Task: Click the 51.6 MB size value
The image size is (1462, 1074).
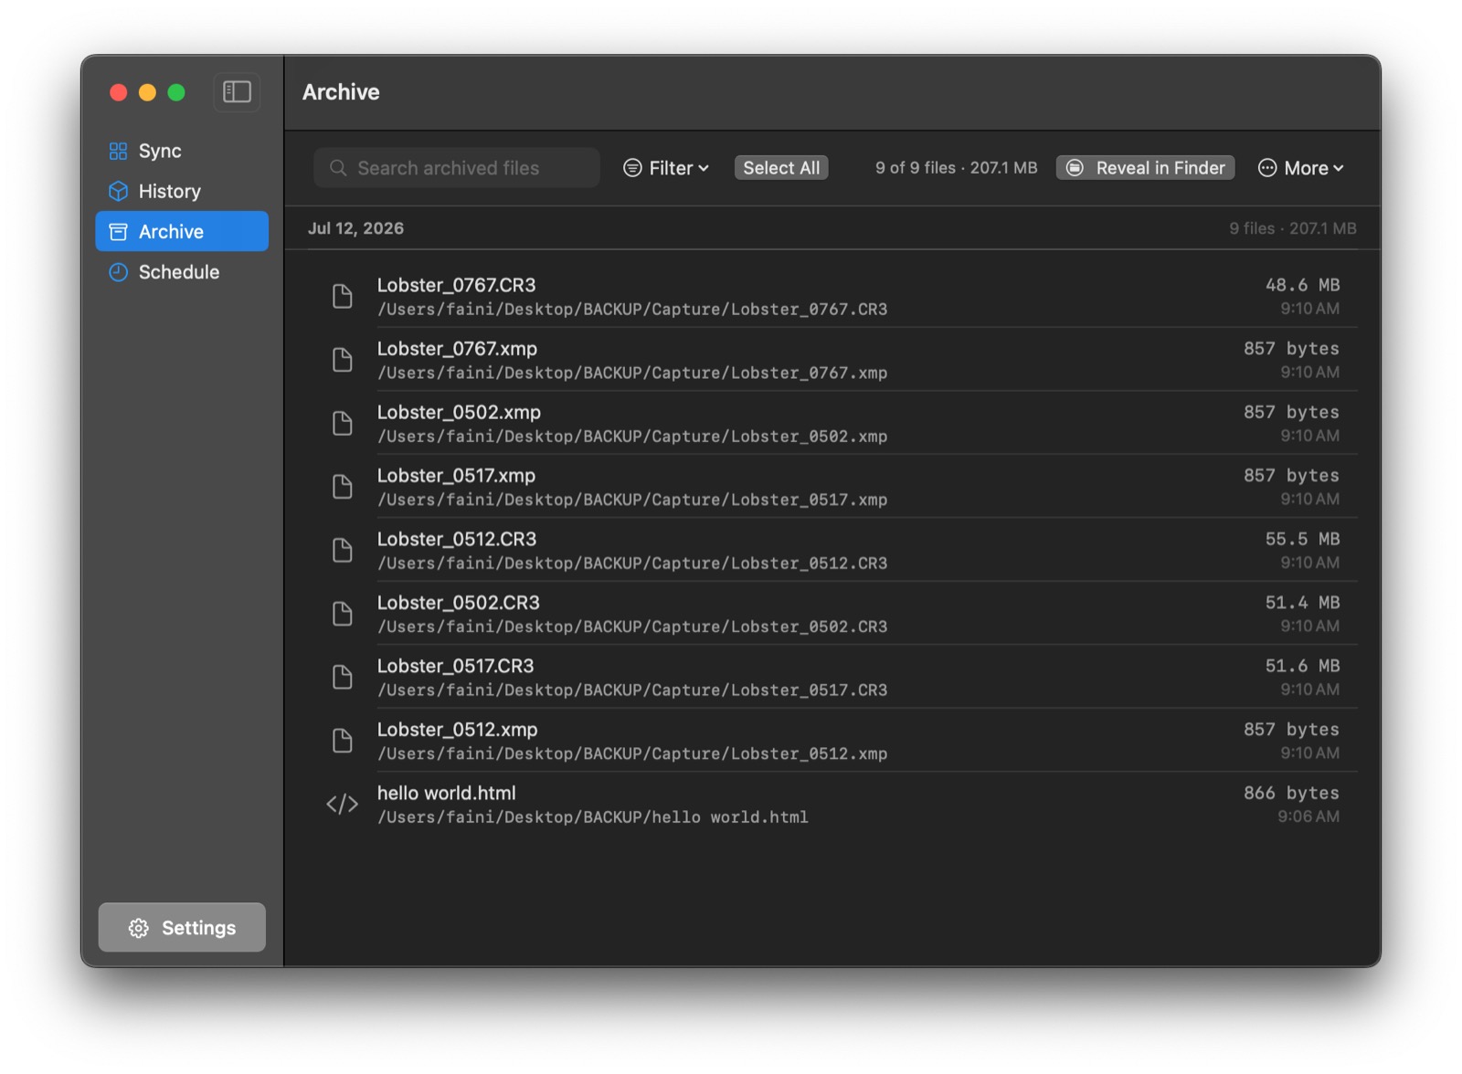Action: click(x=1302, y=666)
